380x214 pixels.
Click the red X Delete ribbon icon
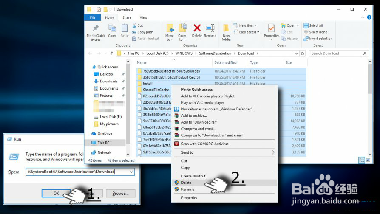[x=197, y=28]
